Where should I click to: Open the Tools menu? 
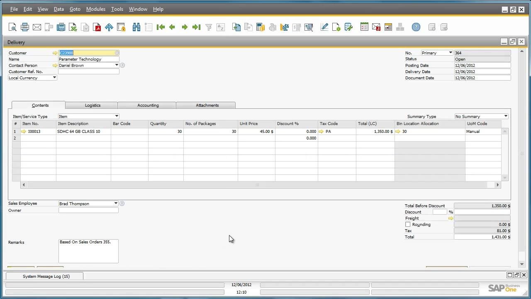tap(117, 9)
